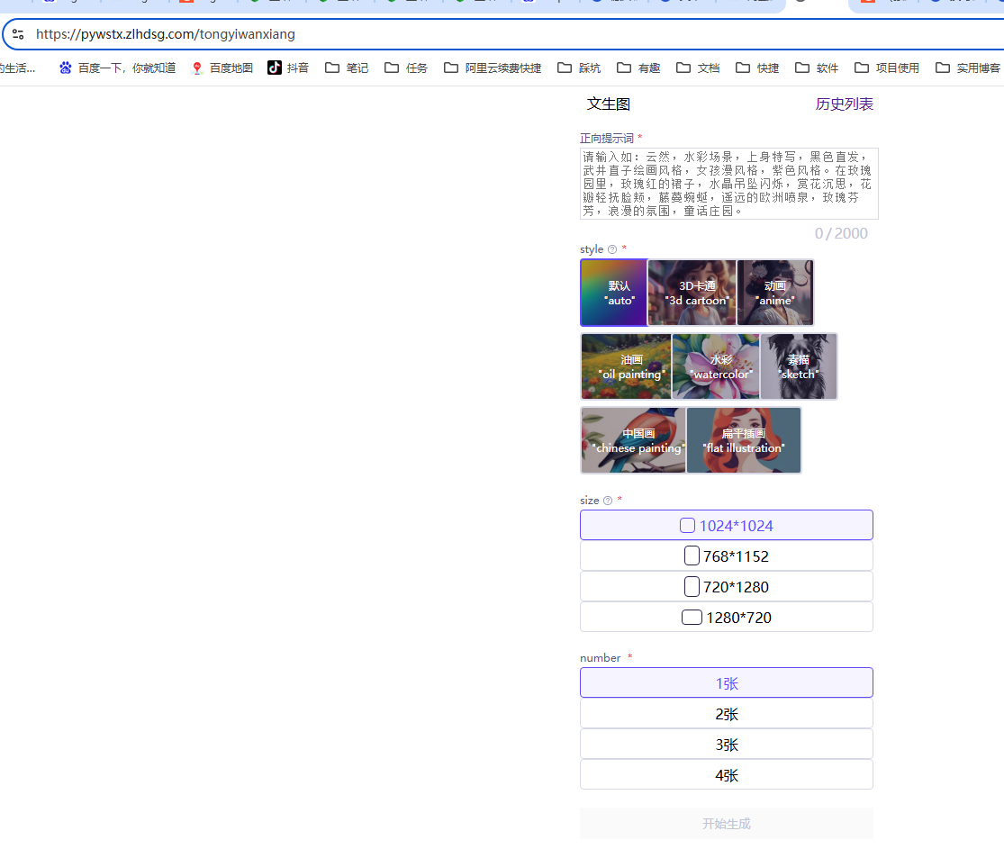Choose the 720*1280 size option

pyautogui.click(x=726, y=586)
